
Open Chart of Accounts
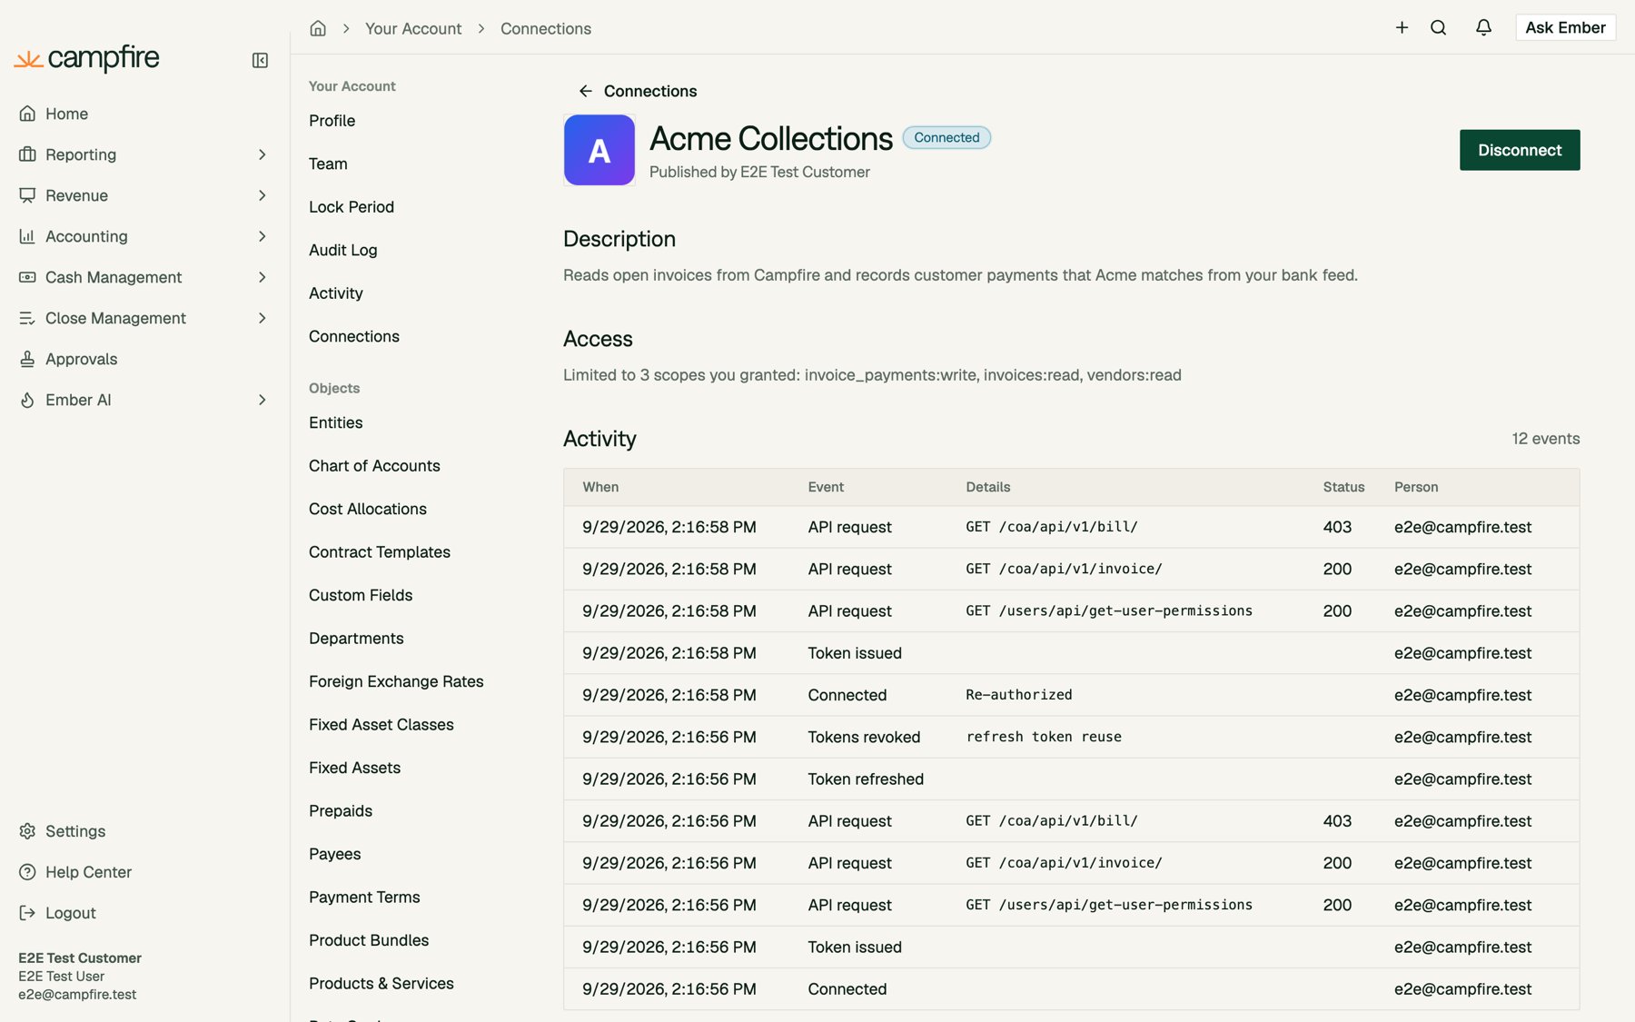pos(374,466)
